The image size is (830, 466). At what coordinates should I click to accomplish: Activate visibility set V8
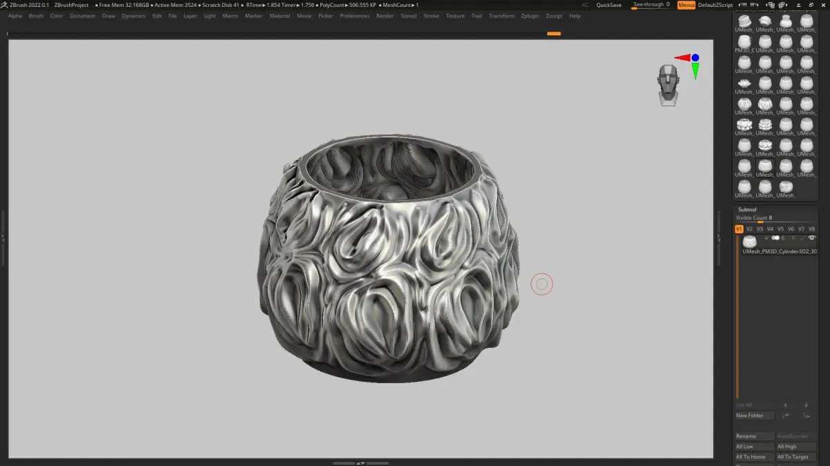812,229
